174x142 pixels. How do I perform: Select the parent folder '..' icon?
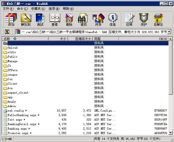pyautogui.click(x=5, y=43)
